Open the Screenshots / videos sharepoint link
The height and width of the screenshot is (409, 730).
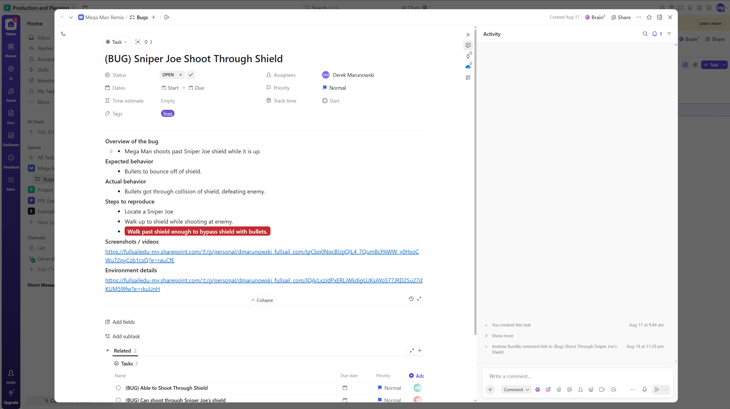click(262, 256)
